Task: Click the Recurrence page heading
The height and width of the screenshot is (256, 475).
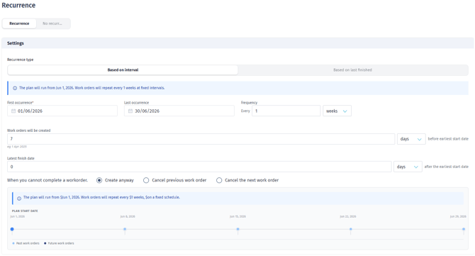Action: coord(18,6)
